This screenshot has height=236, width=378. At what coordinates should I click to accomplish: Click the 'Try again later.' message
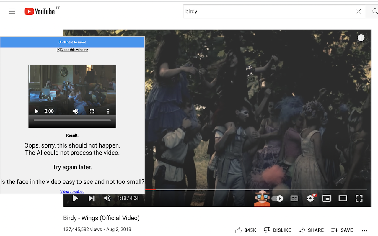[x=72, y=167]
